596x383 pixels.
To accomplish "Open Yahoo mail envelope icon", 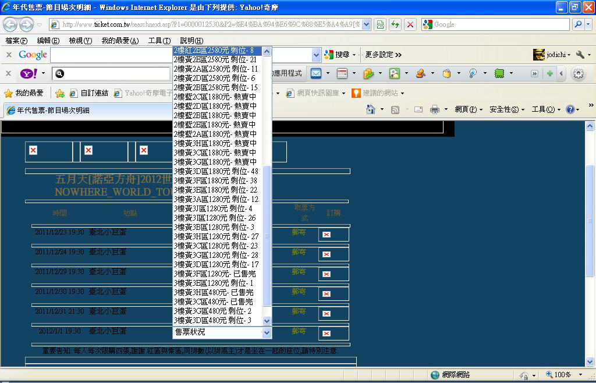I will pos(316,73).
